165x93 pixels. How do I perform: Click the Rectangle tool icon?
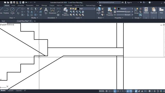click(22, 9)
